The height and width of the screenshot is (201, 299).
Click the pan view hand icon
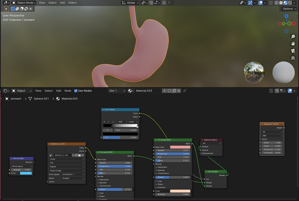pyautogui.click(x=293, y=44)
